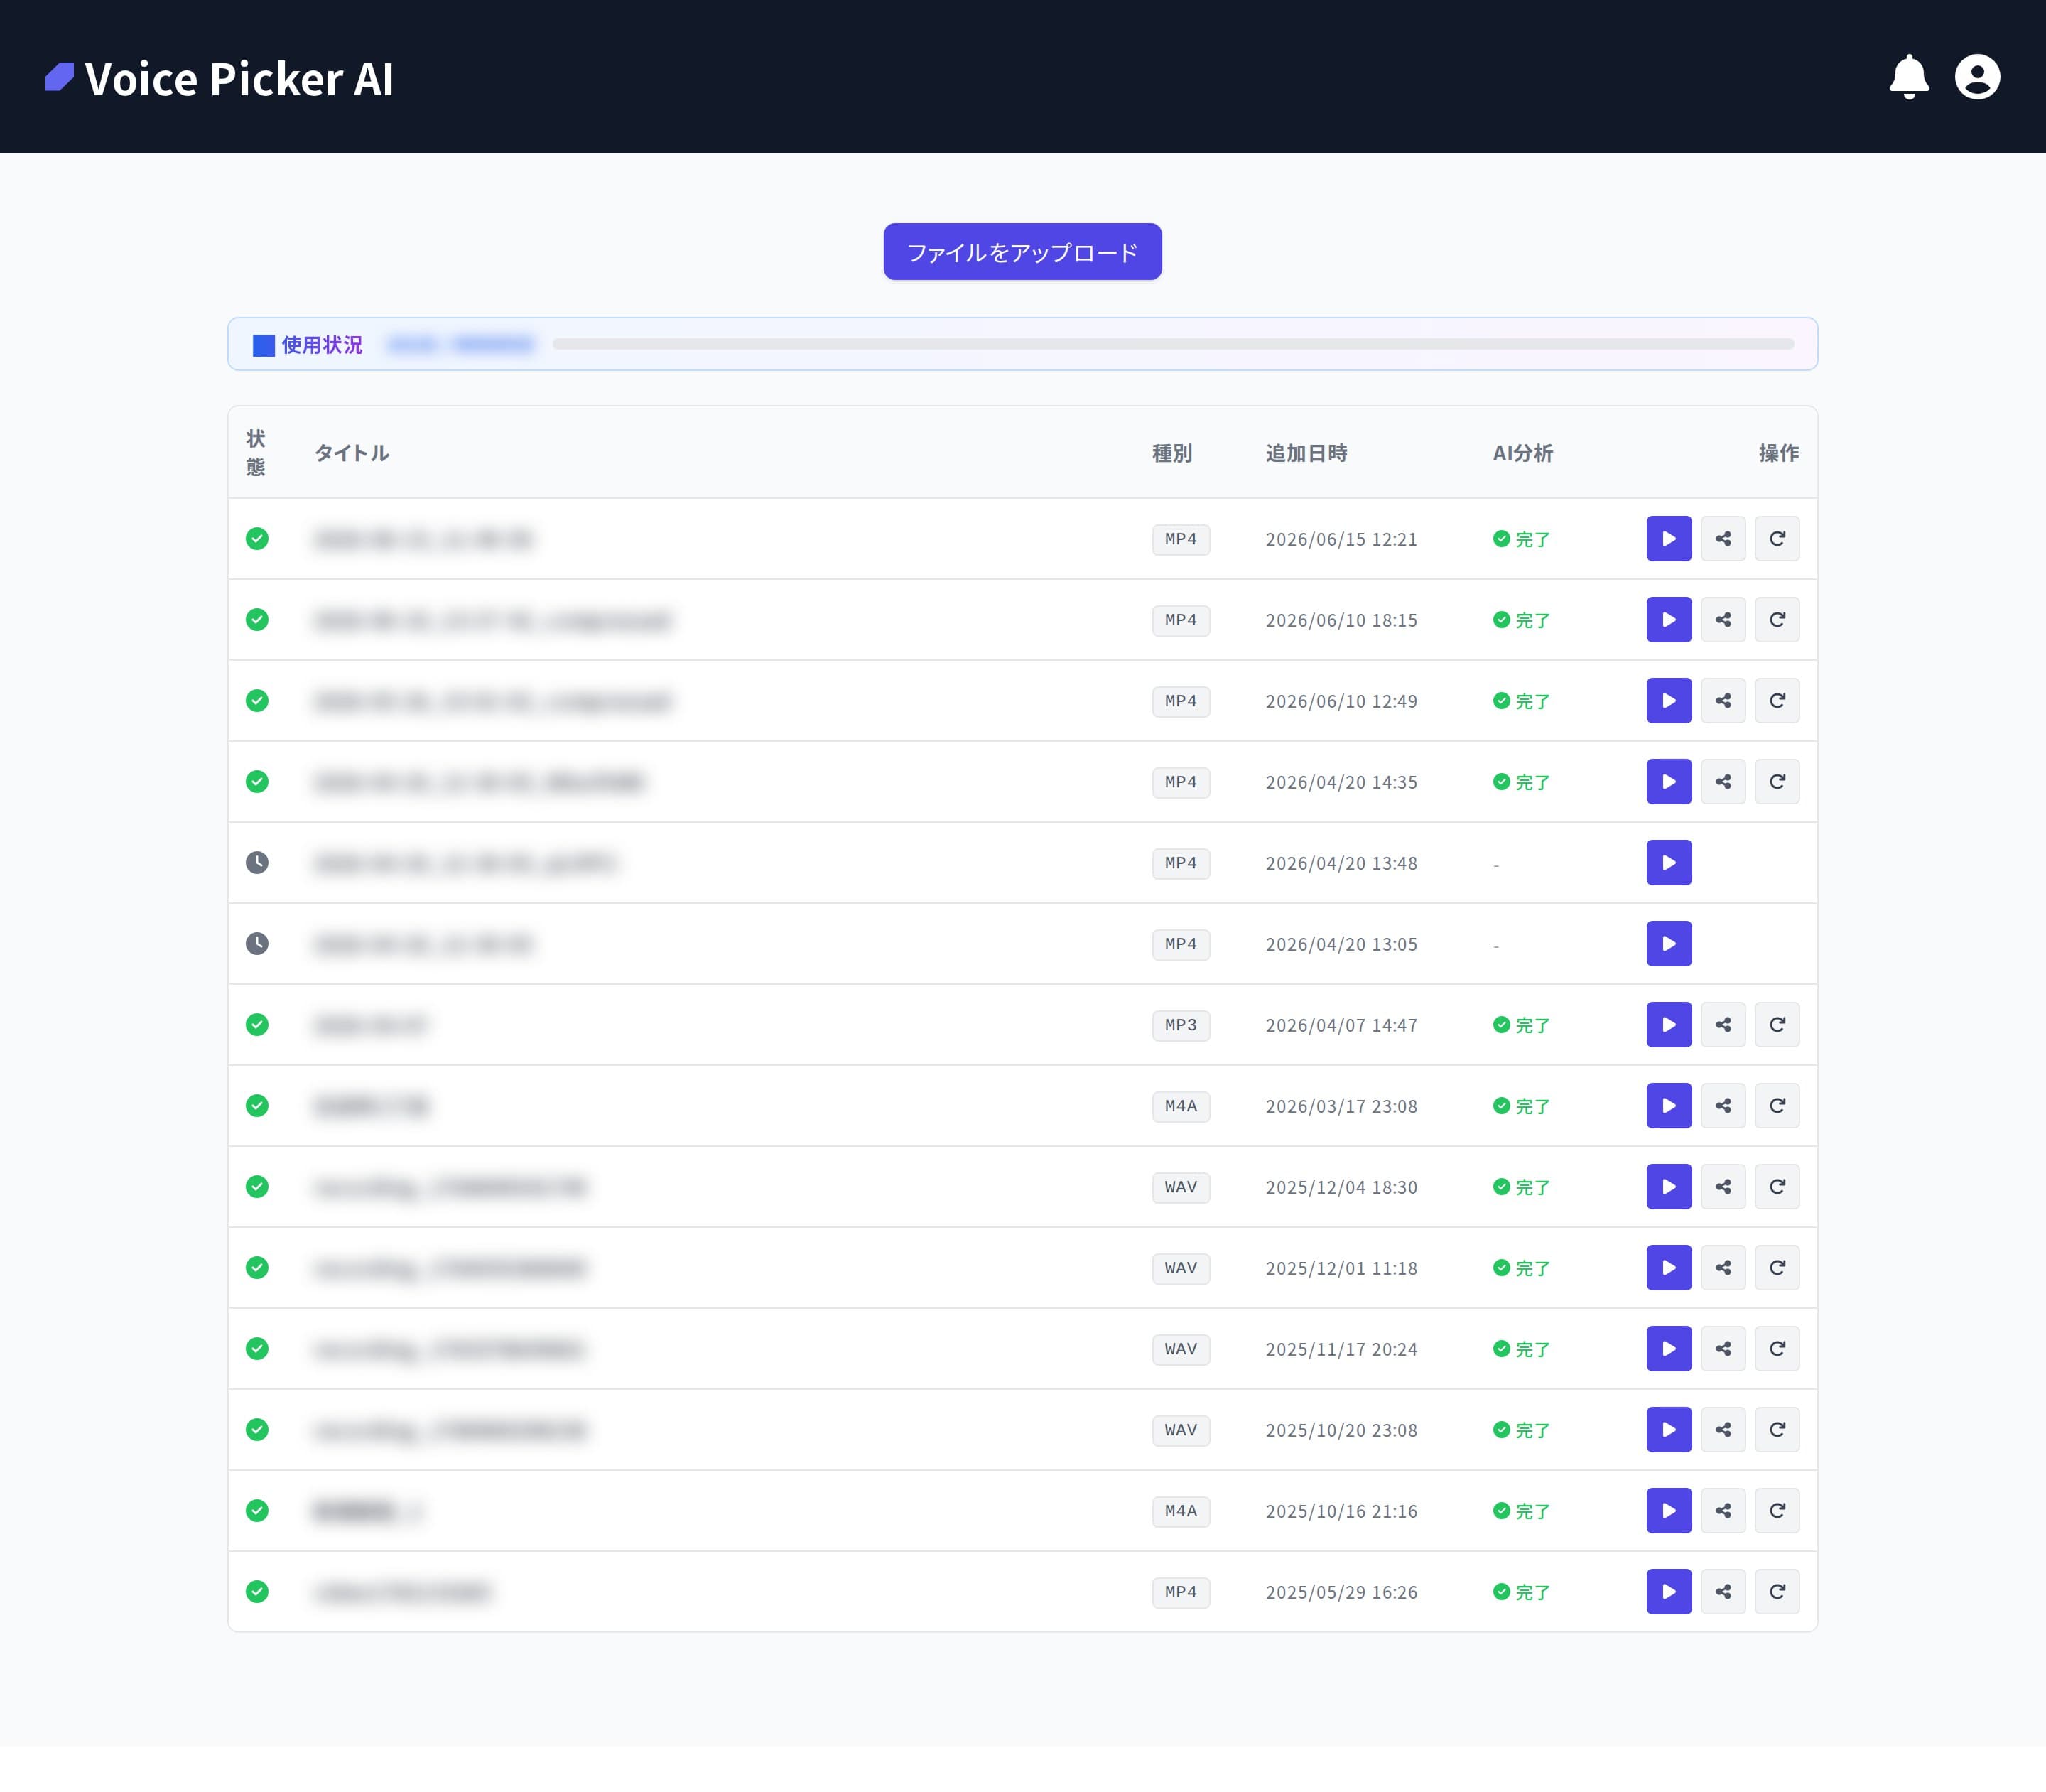Refresh the WAV file added 2025/12/01
Screen dimensions: 2046x1792
pyautogui.click(x=1777, y=1268)
